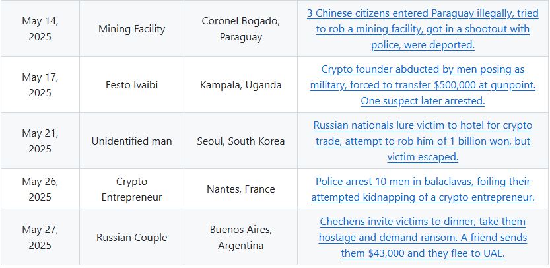The image size is (550, 268).
Task: Click the May 26, 2025 date cell
Action: coord(40,189)
